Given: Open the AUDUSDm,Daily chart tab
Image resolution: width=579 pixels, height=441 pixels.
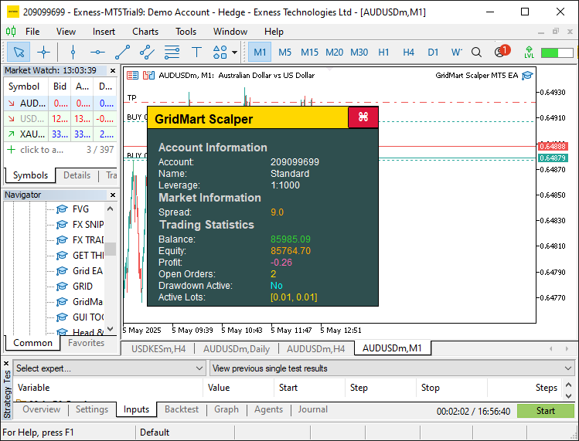Looking at the screenshot, I should point(237,349).
